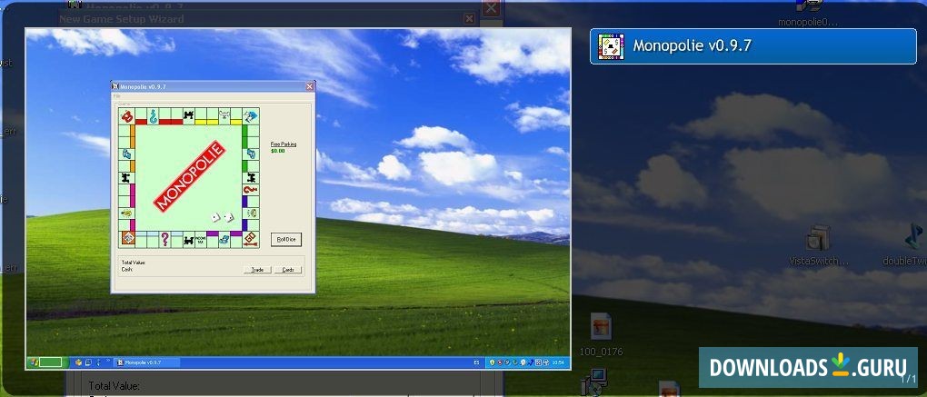Click the Cards button
The width and height of the screenshot is (927, 397).
[x=288, y=270]
